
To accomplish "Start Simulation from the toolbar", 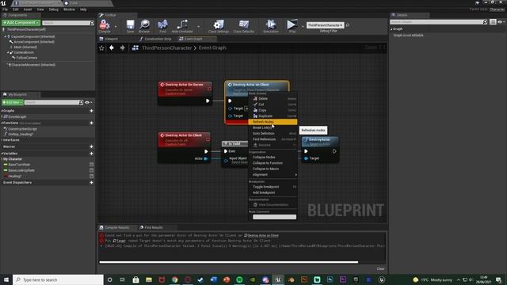I will click(x=271, y=26).
